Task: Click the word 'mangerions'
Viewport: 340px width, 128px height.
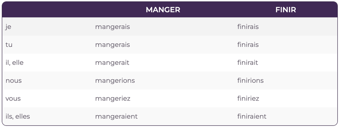Action: pos(115,81)
